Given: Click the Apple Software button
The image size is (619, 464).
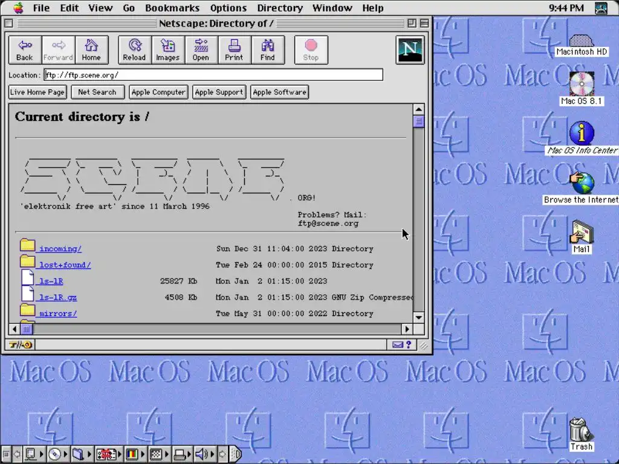Looking at the screenshot, I should pos(279,92).
